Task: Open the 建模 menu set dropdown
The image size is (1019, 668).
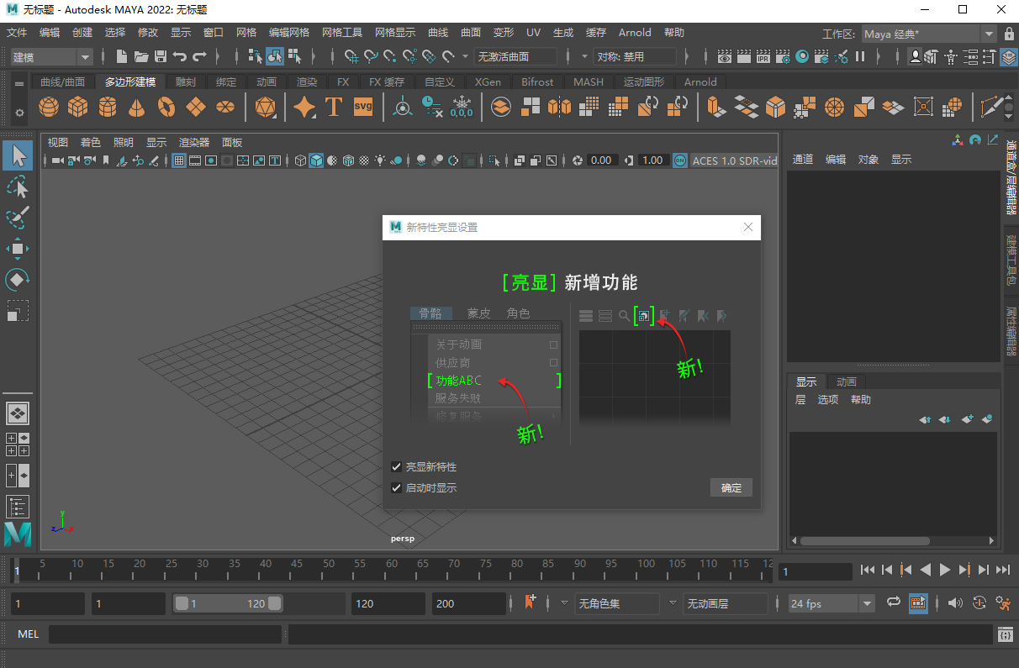Action: coord(52,56)
